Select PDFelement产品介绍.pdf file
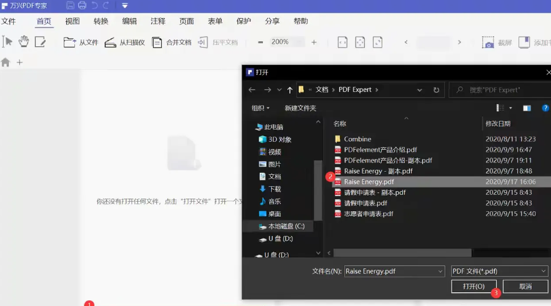The height and width of the screenshot is (306, 551). point(375,150)
